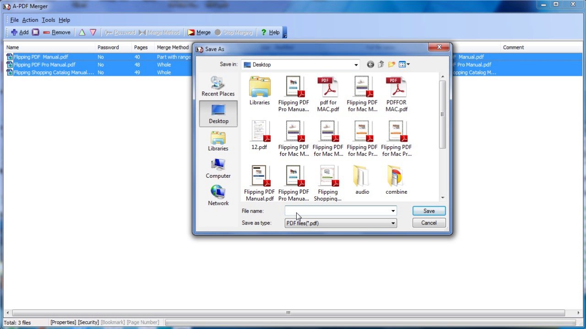Click the [Bookmark] link in status bar
586x329 pixels.
tap(113, 323)
